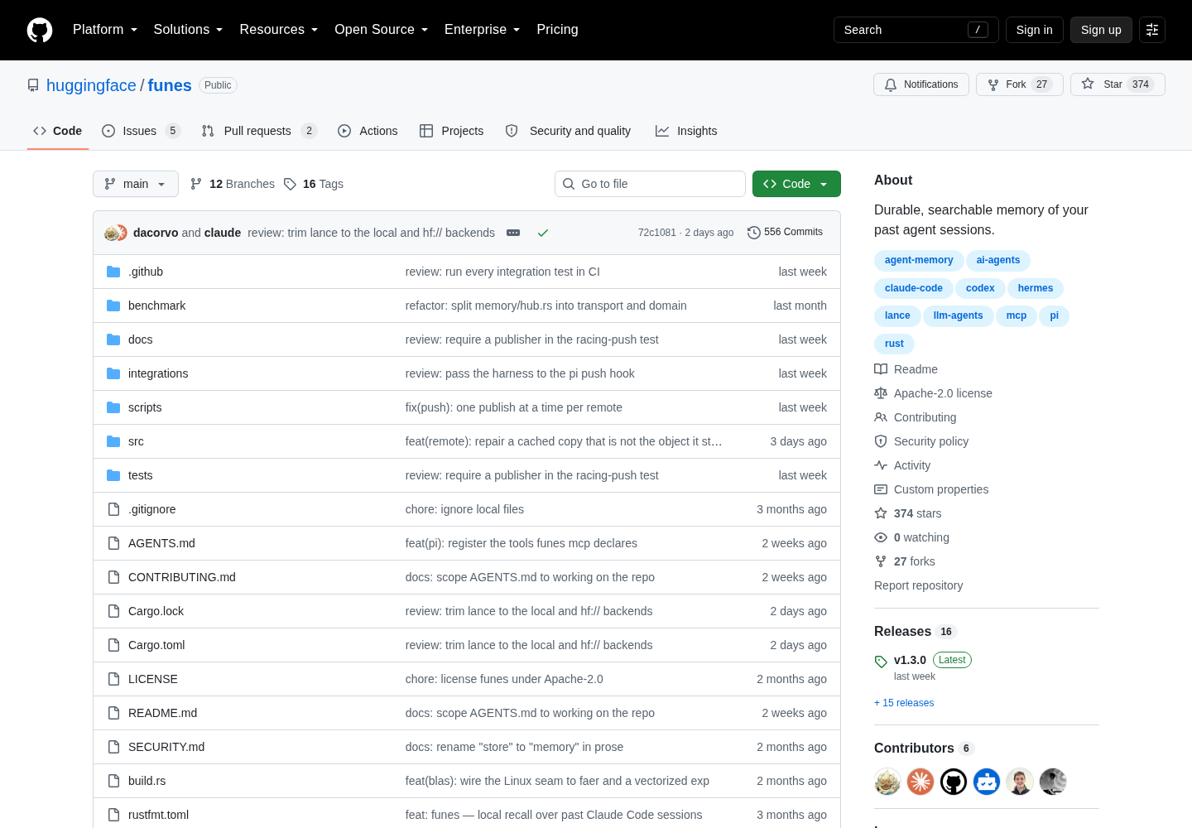The image size is (1192, 828).
Task: Open GitHub home via Octocat logo
Action: pyautogui.click(x=40, y=30)
